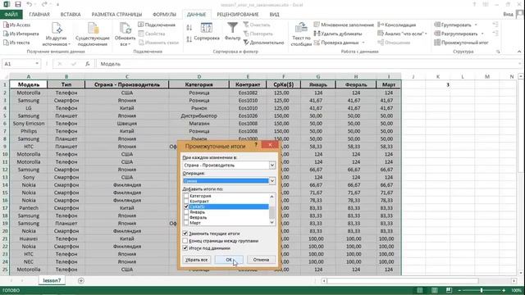Open the Разгруппировать dropdown arrow

482,34
